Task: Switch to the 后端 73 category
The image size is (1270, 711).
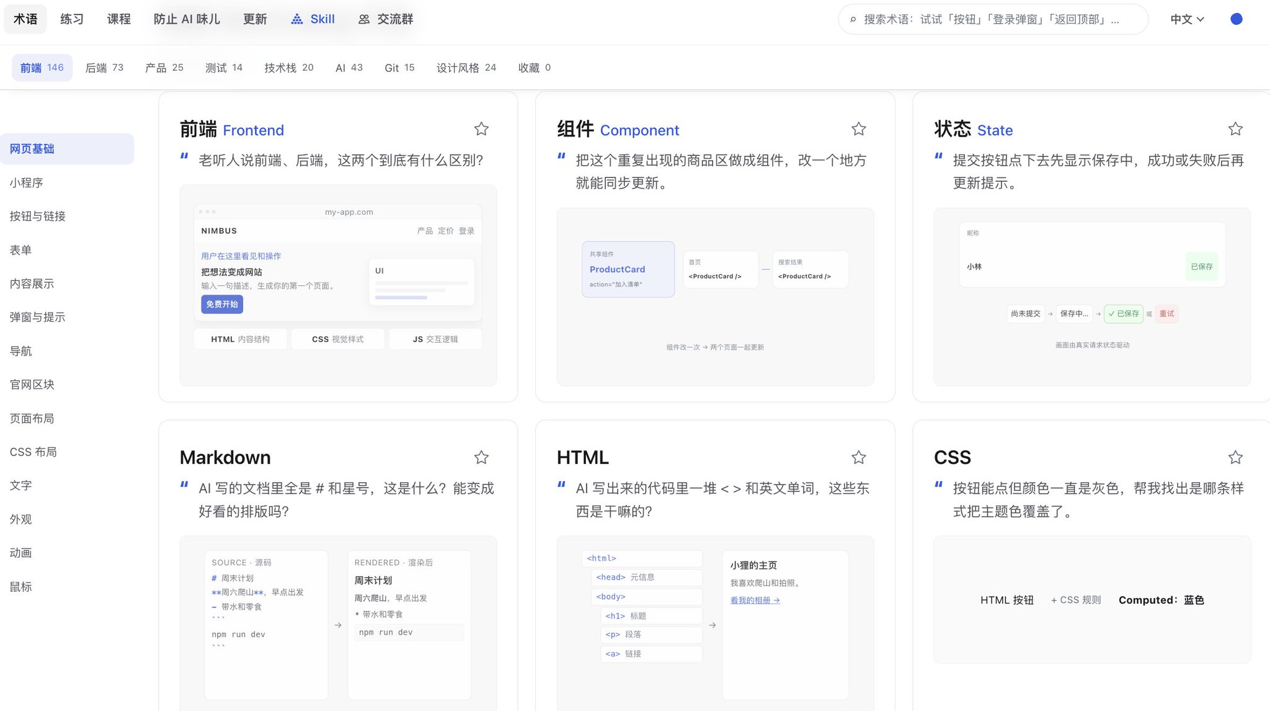Action: (x=104, y=68)
